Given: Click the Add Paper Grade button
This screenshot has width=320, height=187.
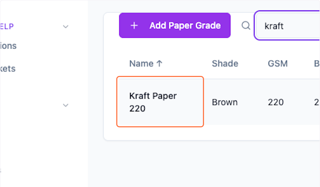Looking at the screenshot, I should coord(175,26).
